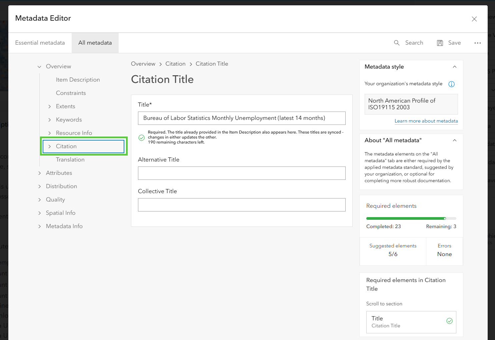Switch to the Essential metadata tab

coord(40,43)
